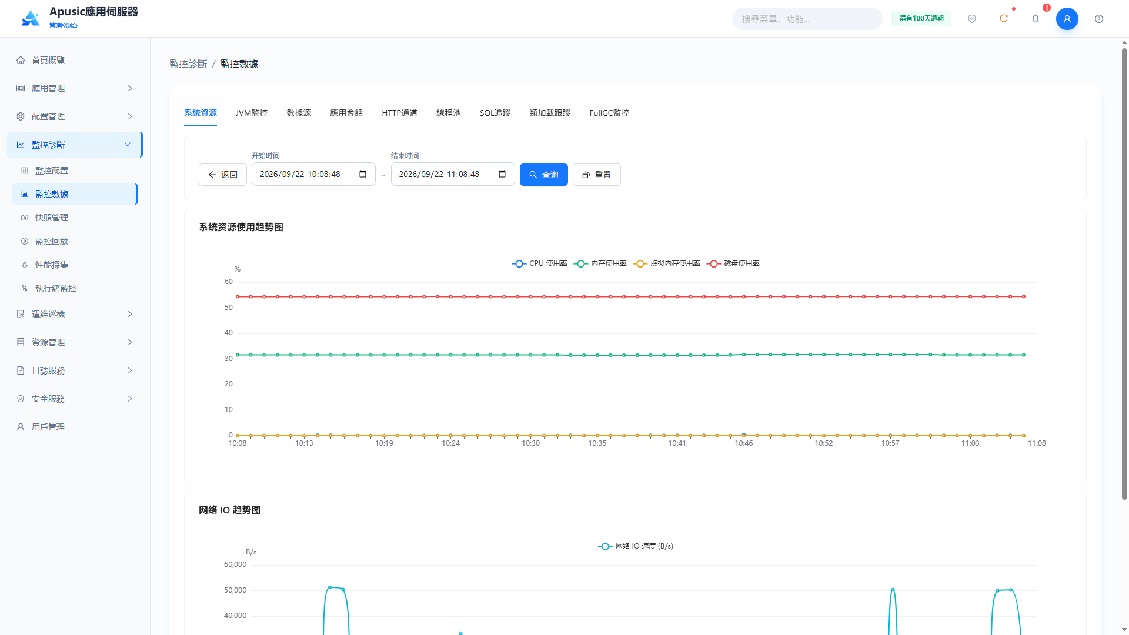Toggle 网络 IO 速度 legend series

tap(636, 546)
